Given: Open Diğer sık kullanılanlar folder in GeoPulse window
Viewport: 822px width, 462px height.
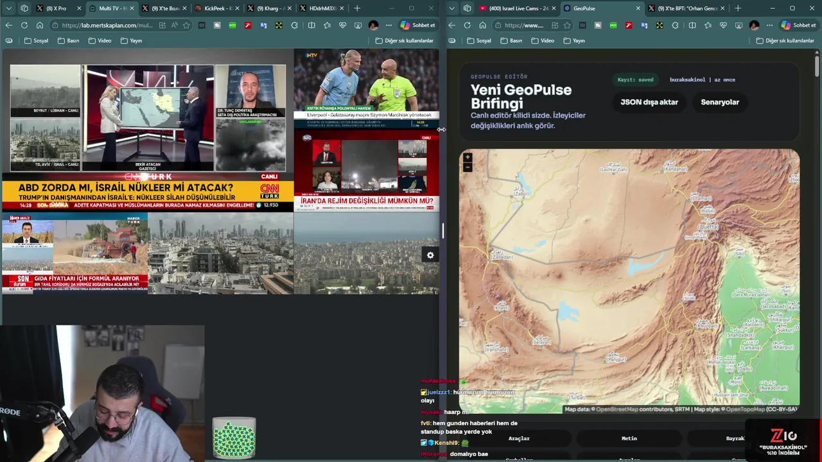Looking at the screenshot, I should (785, 40).
